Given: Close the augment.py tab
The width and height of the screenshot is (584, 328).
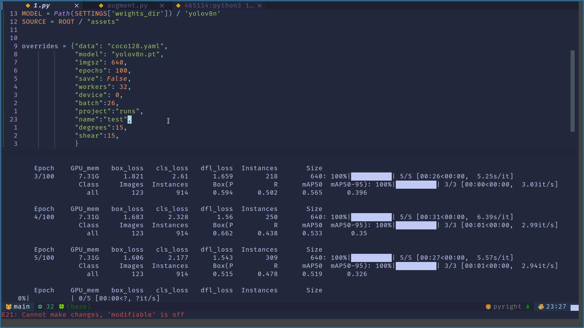Looking at the screenshot, I should pos(162,5).
